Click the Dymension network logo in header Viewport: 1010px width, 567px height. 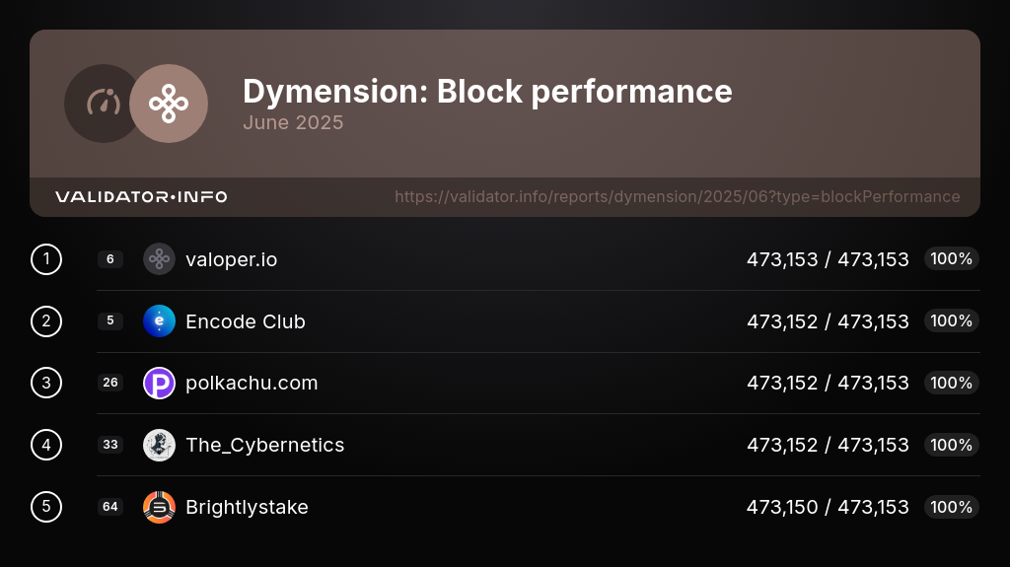tap(169, 104)
